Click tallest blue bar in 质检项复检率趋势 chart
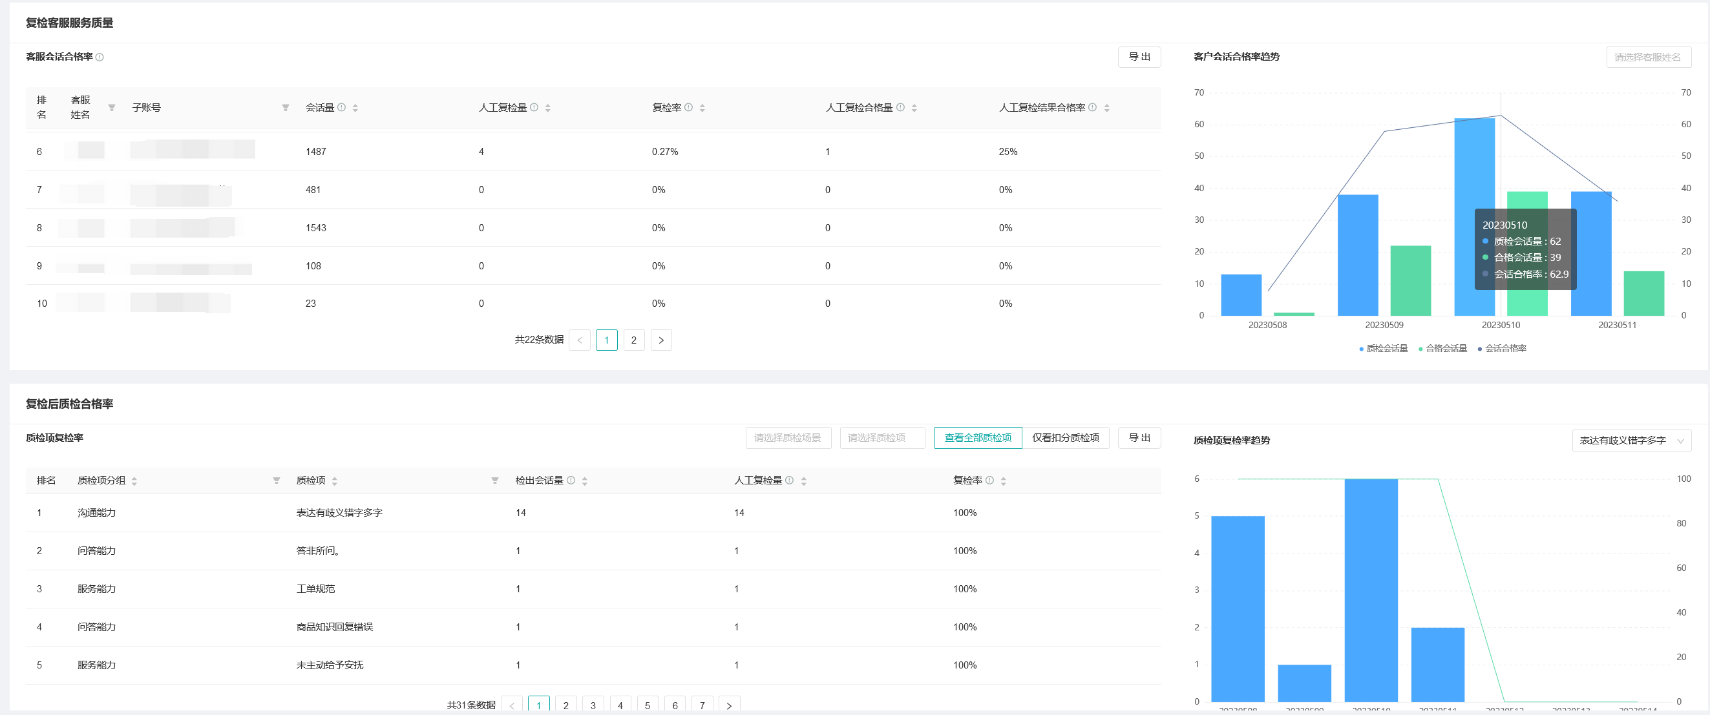 (1371, 590)
